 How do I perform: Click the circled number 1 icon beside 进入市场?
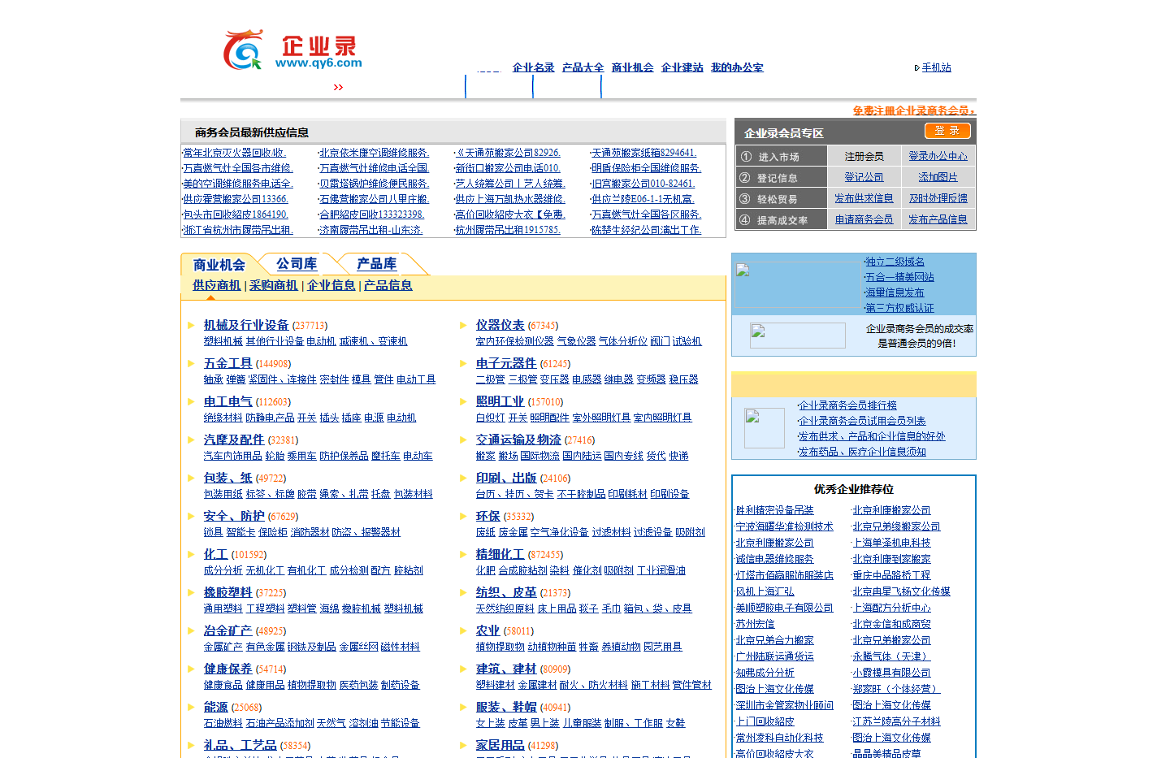(746, 156)
